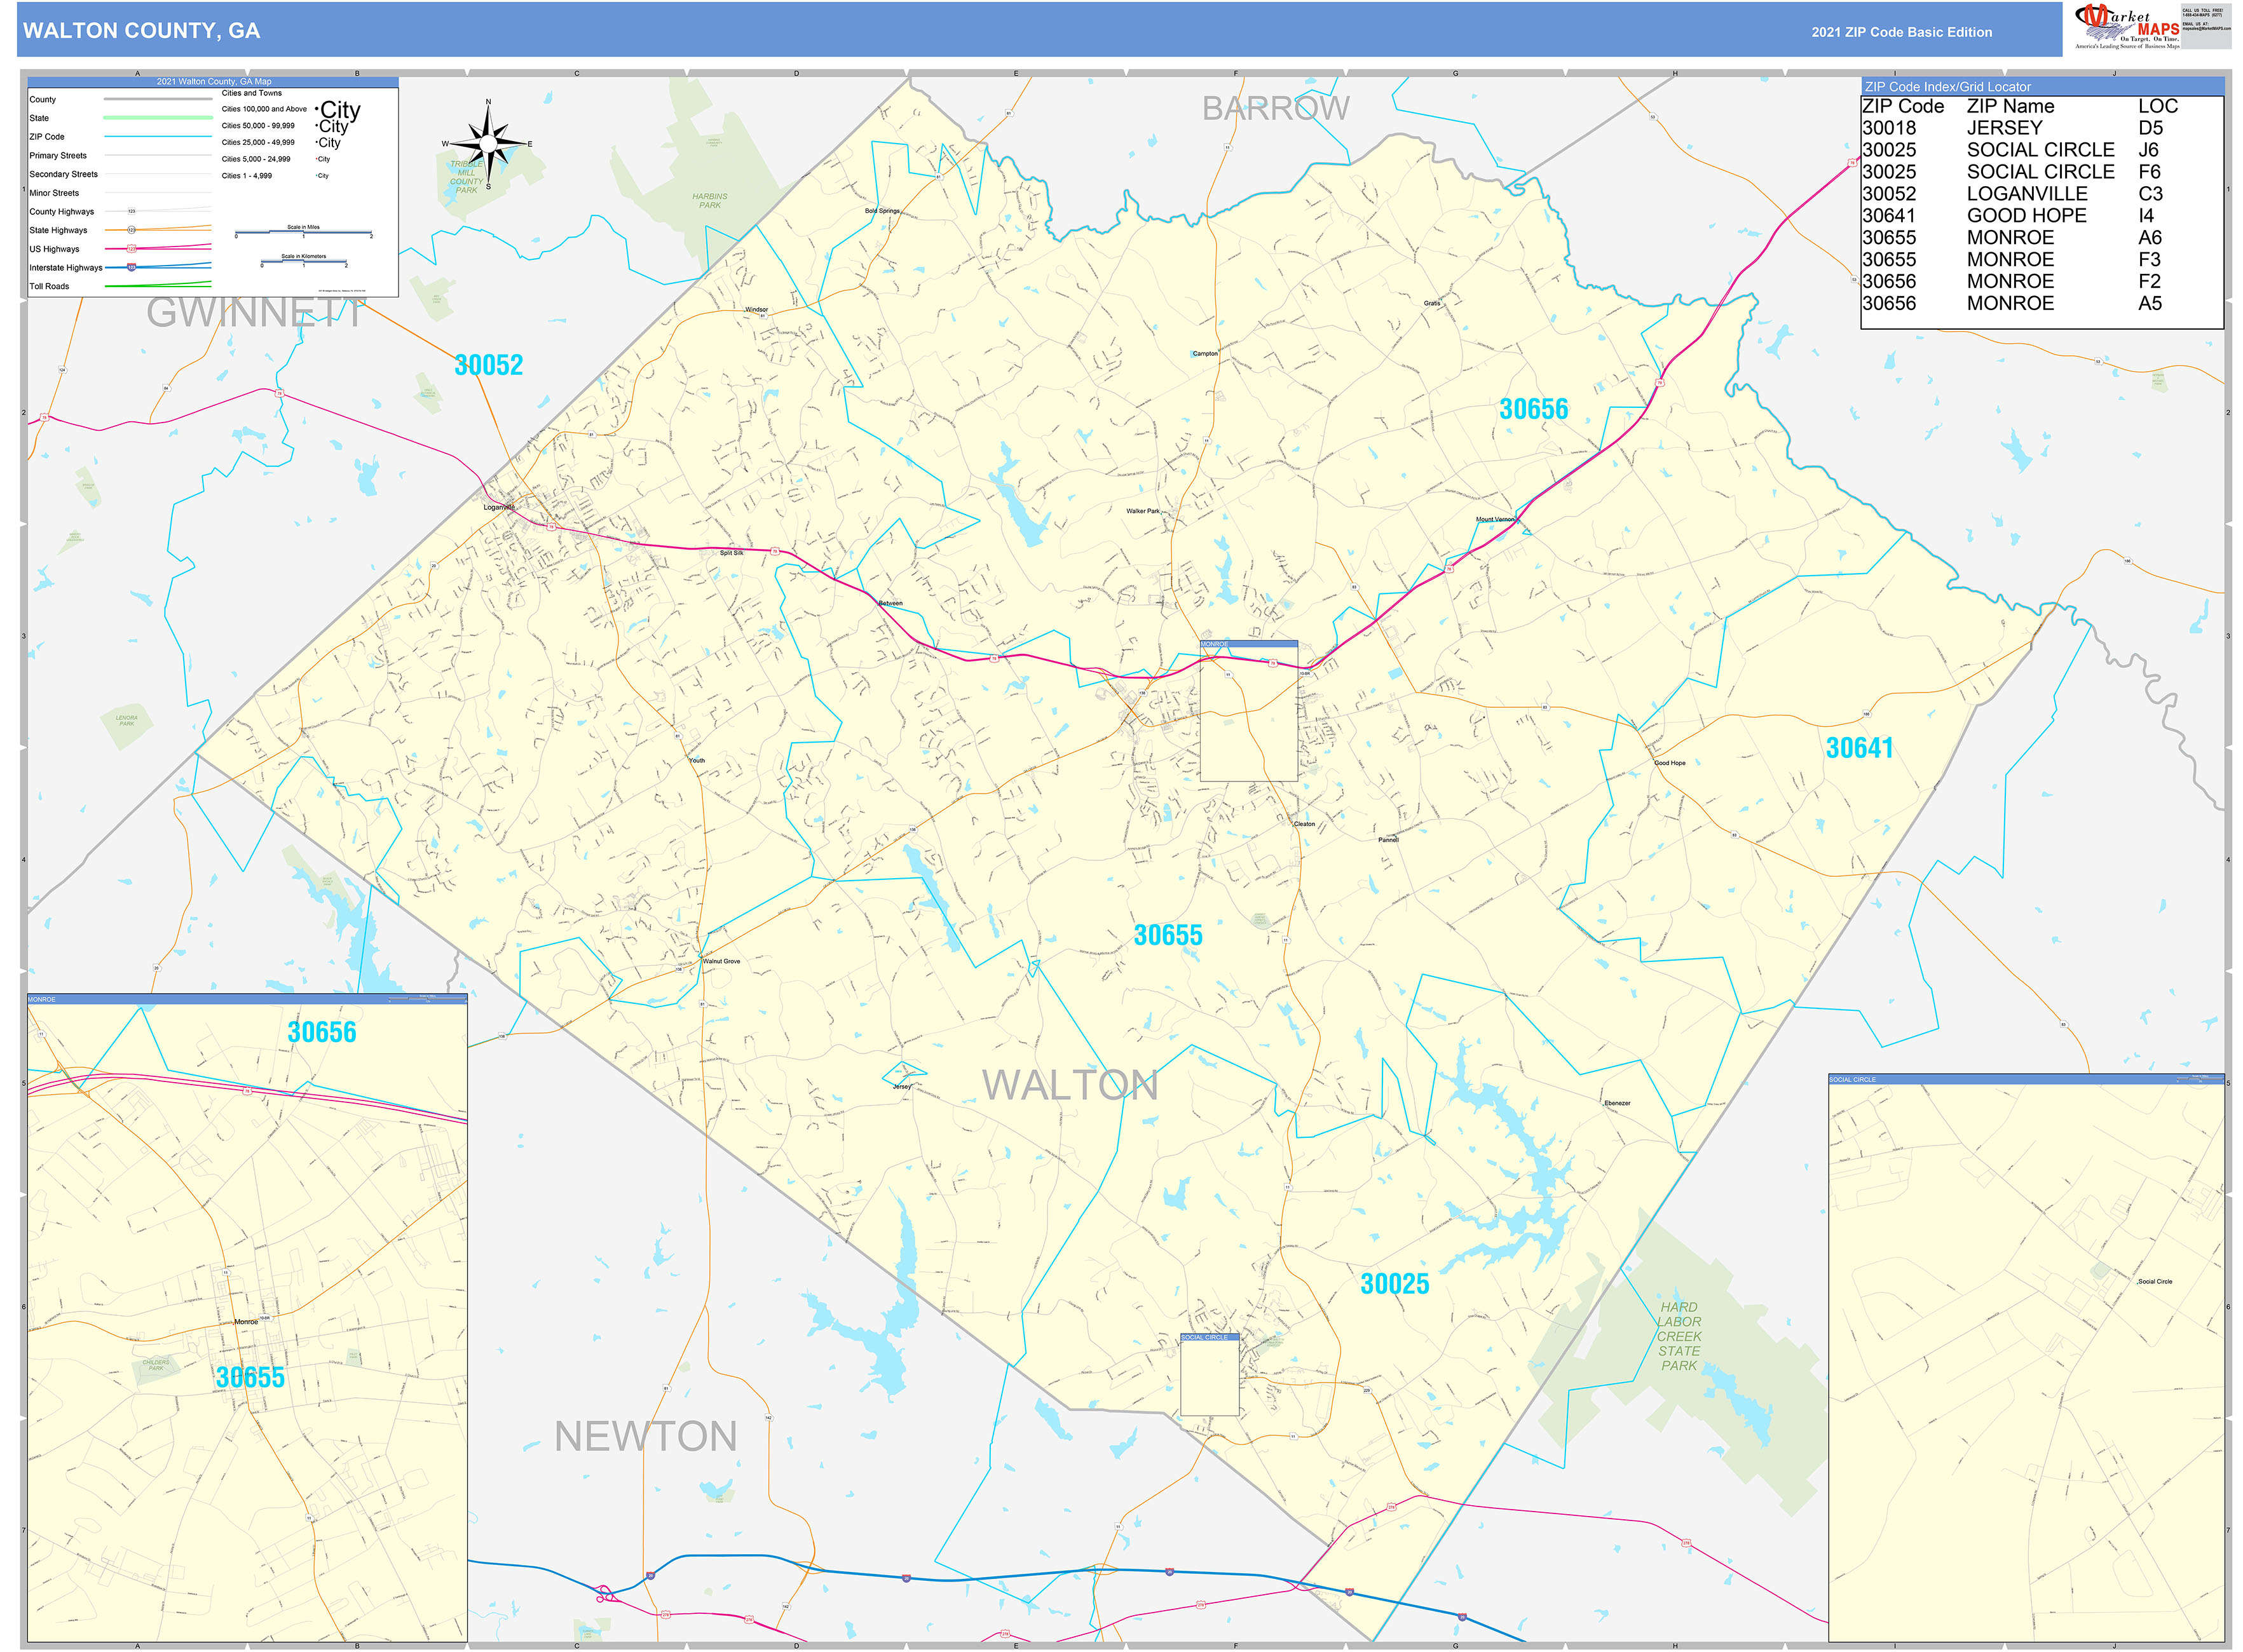This screenshot has width=2243, height=1652.
Task: Click the Mount Vernon place label
Action: coord(1496,519)
